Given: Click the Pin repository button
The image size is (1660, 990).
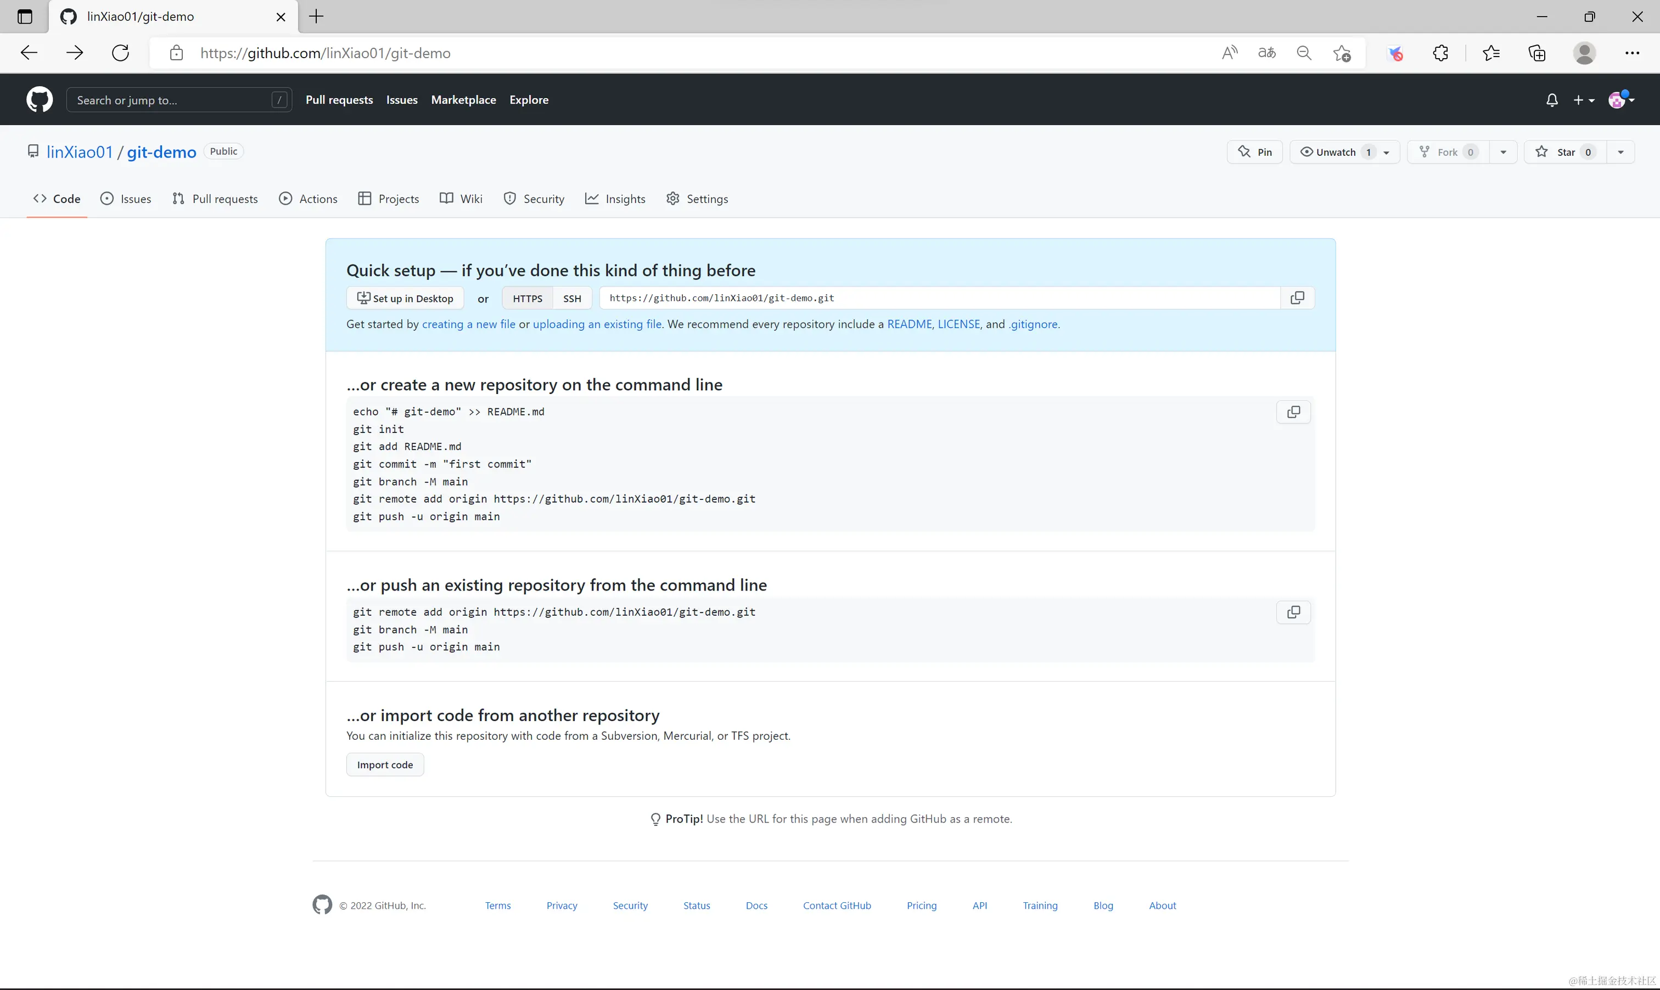Looking at the screenshot, I should (1254, 152).
